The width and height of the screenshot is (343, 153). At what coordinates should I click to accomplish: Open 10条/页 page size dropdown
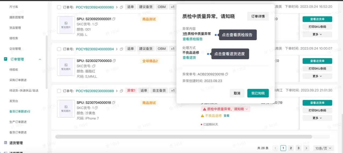323,148
